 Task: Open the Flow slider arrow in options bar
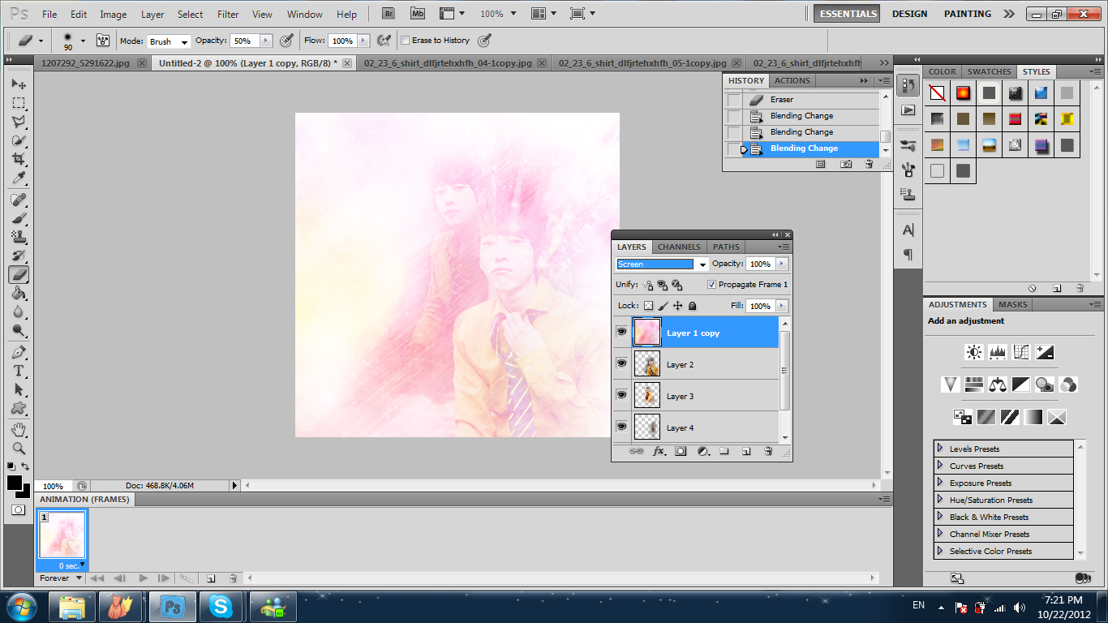click(x=363, y=41)
